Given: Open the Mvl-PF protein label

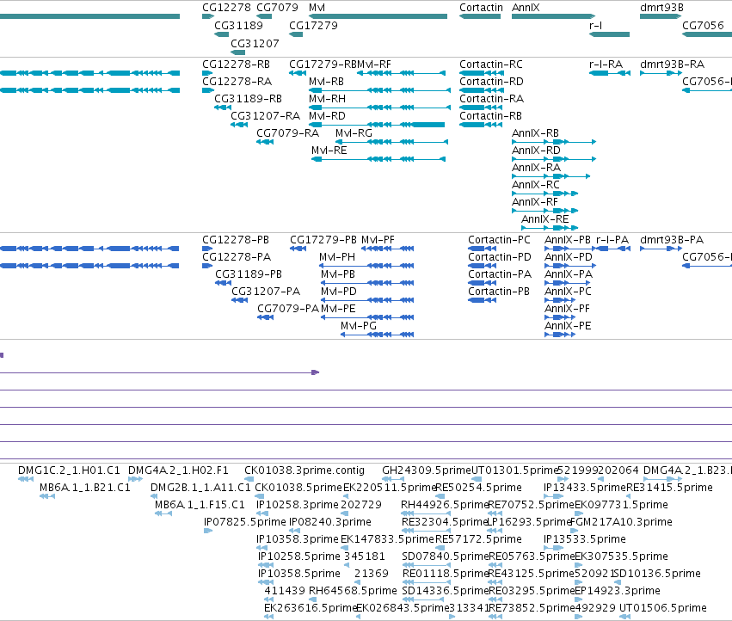Looking at the screenshot, I should click(x=378, y=239).
